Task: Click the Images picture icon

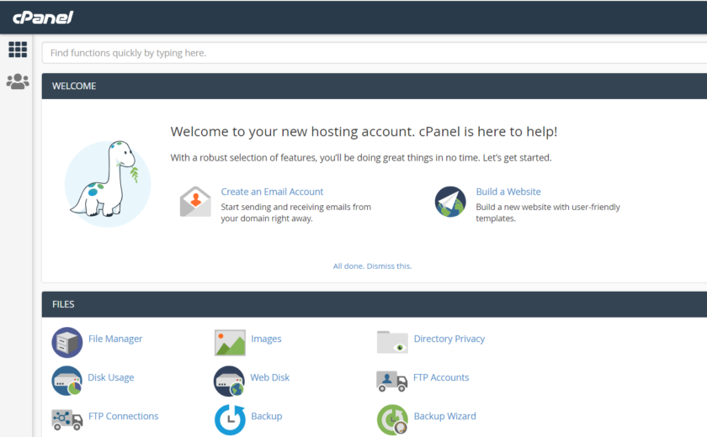Action: tap(230, 343)
